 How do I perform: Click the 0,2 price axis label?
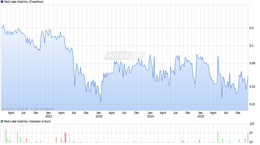coord(251,28)
